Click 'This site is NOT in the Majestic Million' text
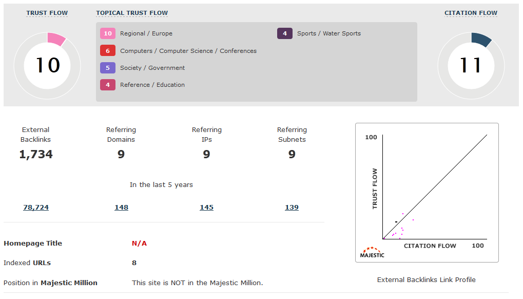Screen dimensions: 523x299 click(x=198, y=283)
